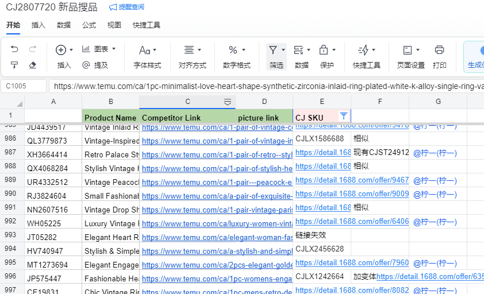
Task: Click the eraser clear-format icon
Action: coord(33,65)
